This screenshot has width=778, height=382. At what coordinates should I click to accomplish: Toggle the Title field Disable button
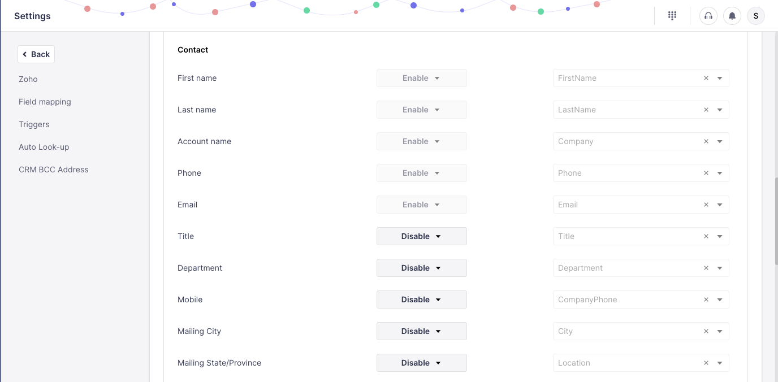click(421, 236)
